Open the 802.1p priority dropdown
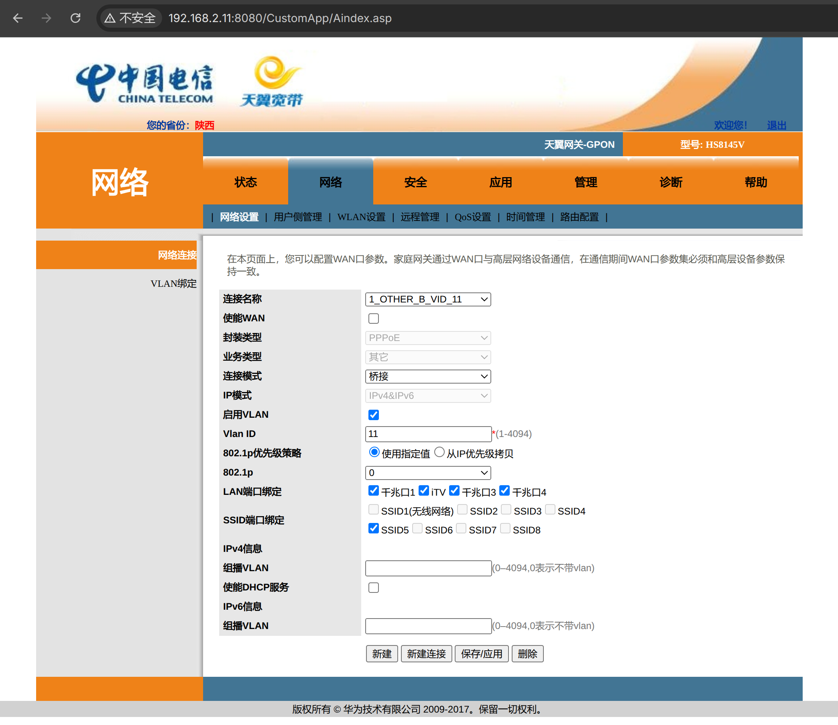838x725 pixels. [x=427, y=473]
